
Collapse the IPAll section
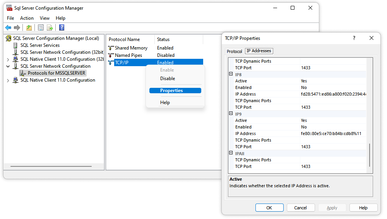click(x=231, y=153)
